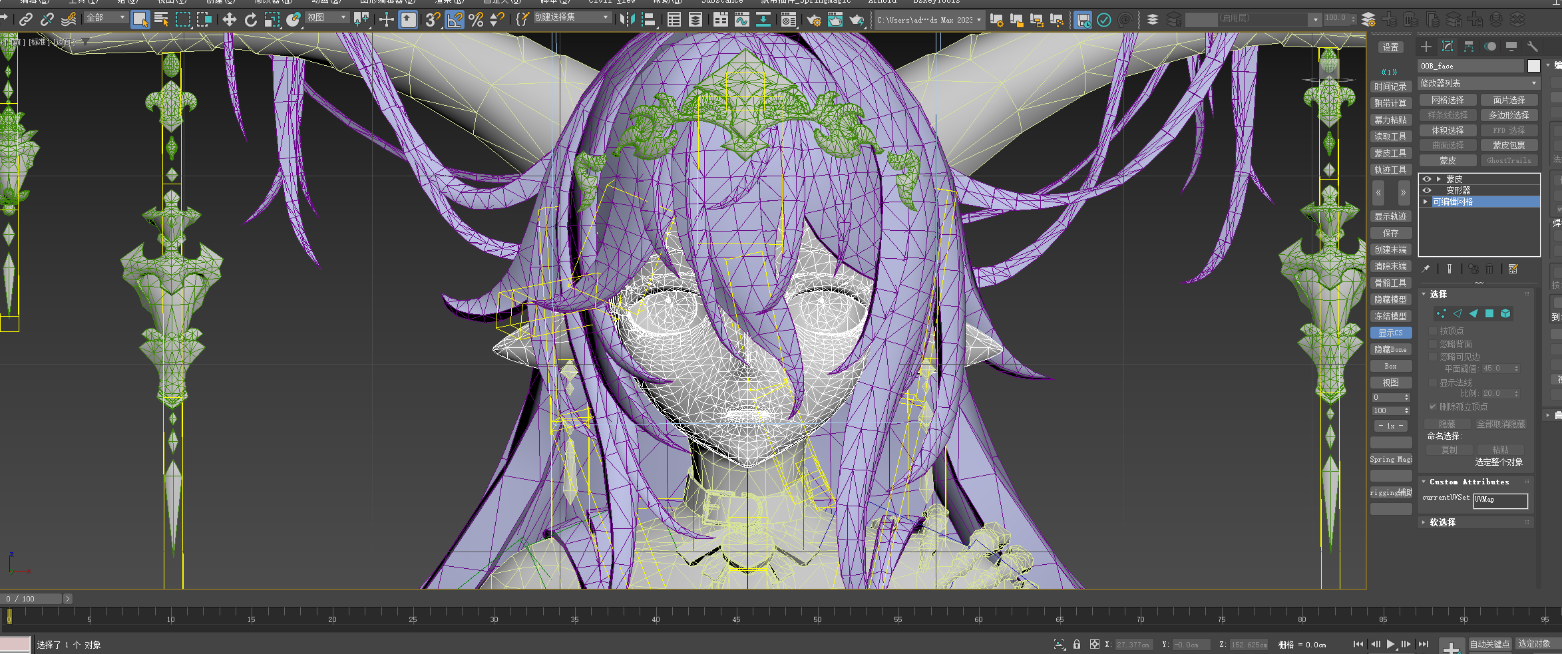The width and height of the screenshot is (1562, 654).
Task: Toggle visibility of 蒙皮 modifier
Action: (1427, 179)
